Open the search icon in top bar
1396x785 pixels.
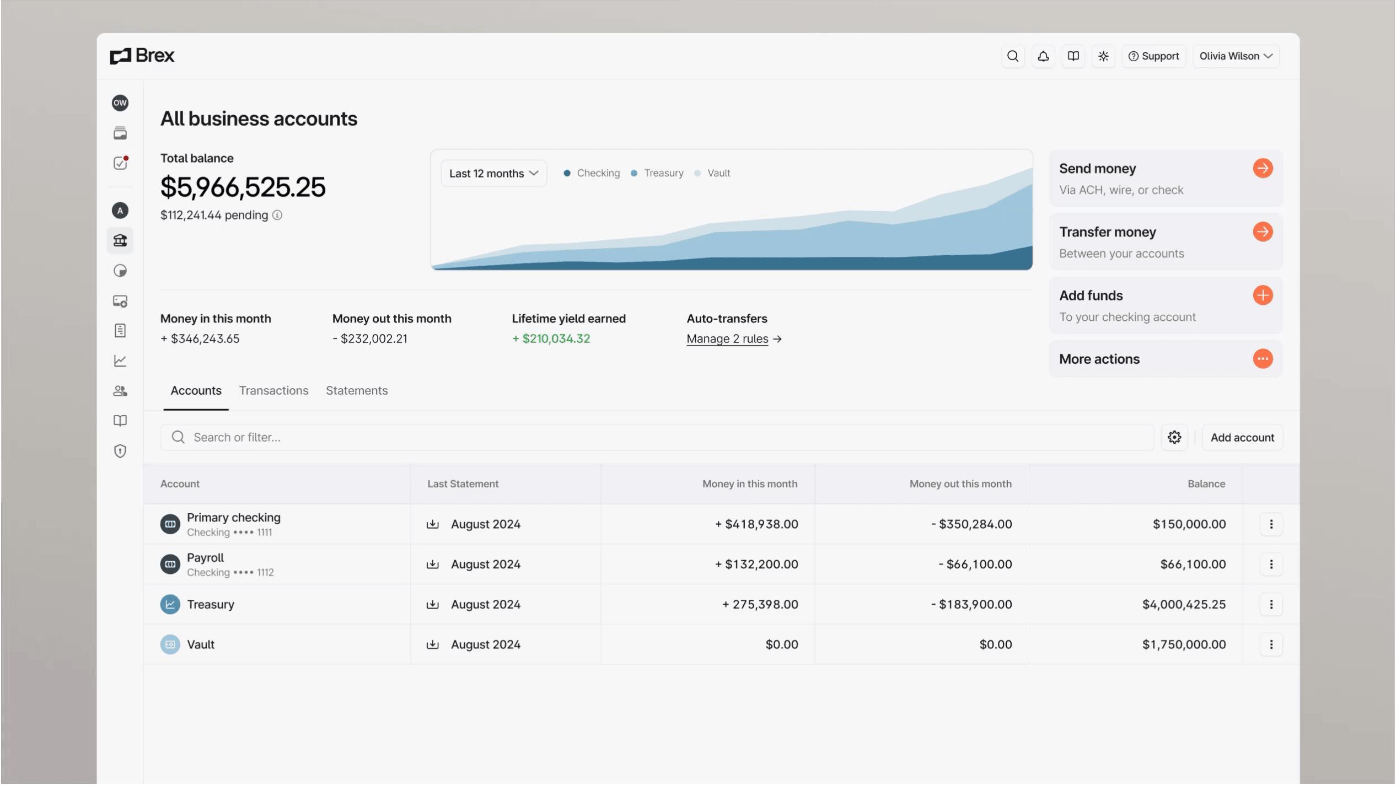tap(1013, 56)
